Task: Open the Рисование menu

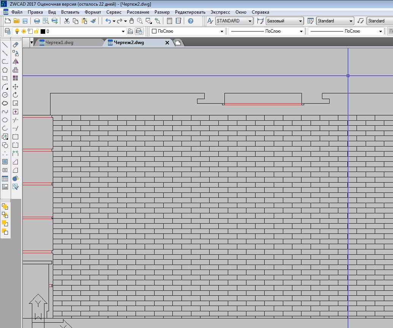Action: [138, 12]
